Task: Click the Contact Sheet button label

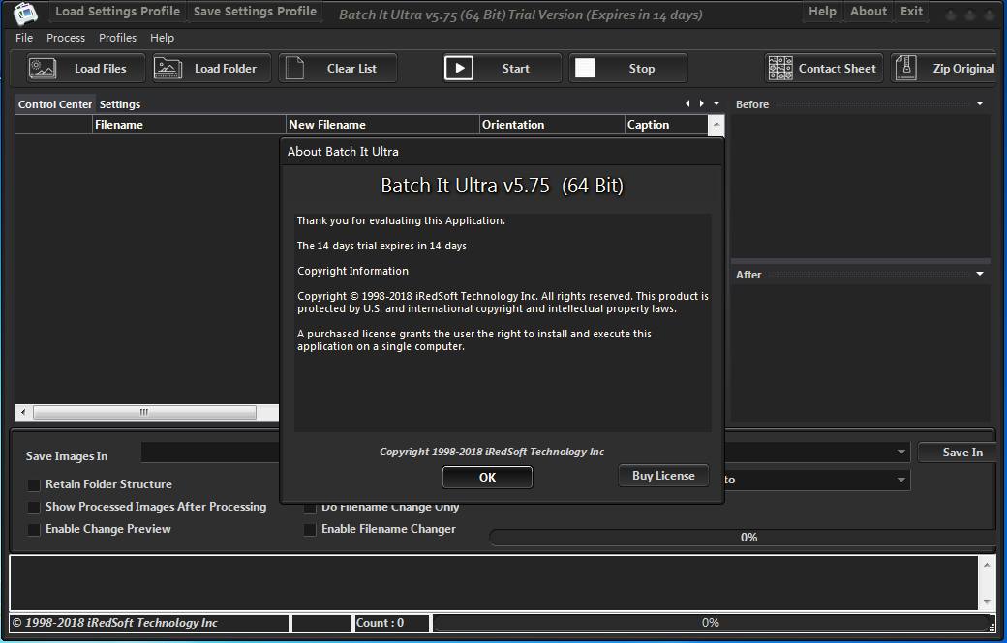Action: click(x=837, y=69)
